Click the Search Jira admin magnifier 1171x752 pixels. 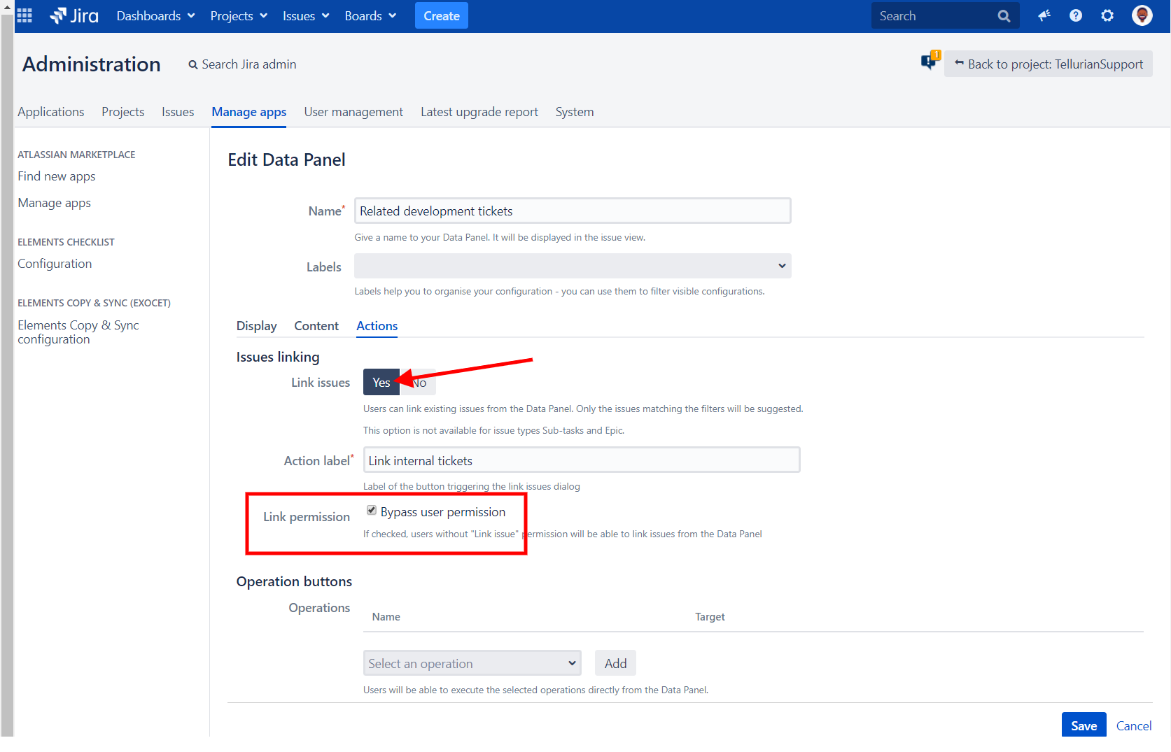click(x=193, y=64)
